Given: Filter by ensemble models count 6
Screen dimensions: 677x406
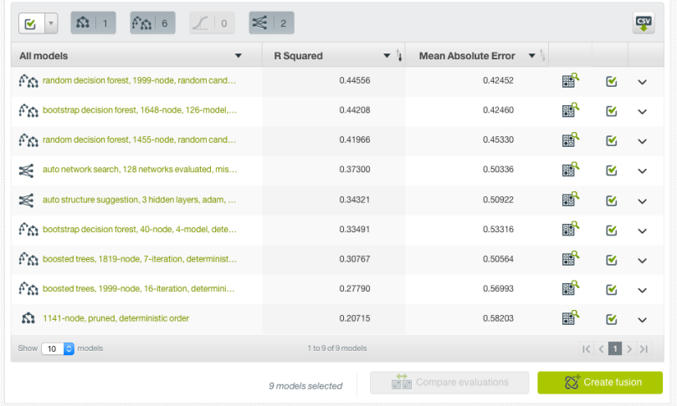Looking at the screenshot, I should pos(152,23).
